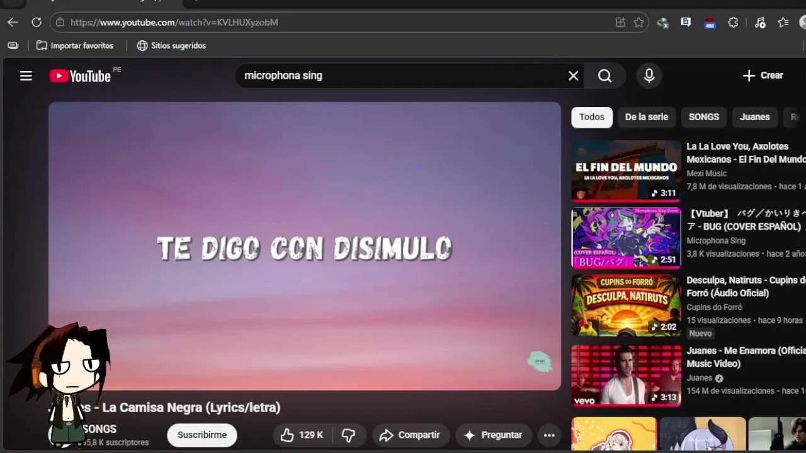This screenshot has height=453, width=806.
Task: Select the SONGS filter chip
Action: 704,117
